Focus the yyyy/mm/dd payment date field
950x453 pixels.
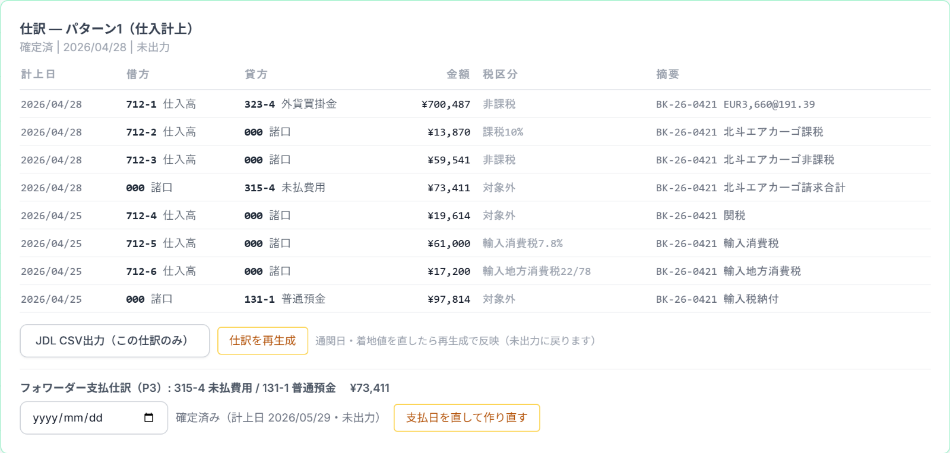[x=94, y=418]
